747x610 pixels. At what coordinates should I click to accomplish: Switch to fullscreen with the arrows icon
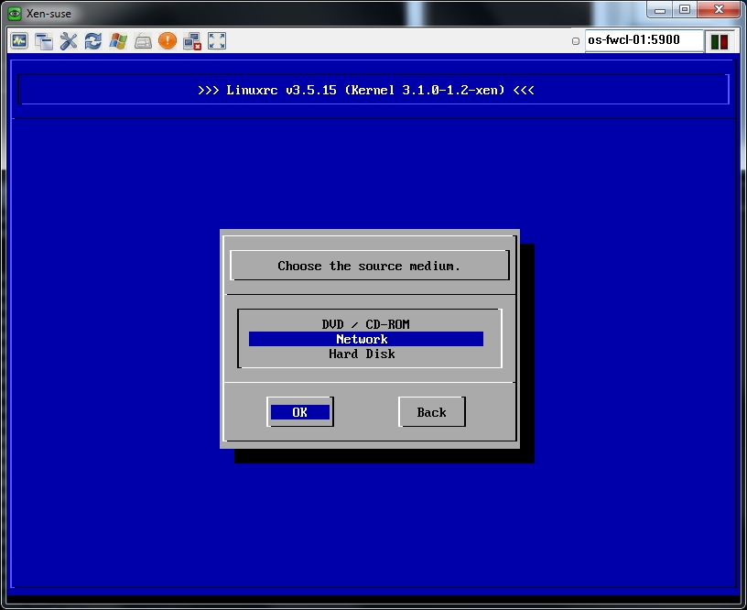click(x=217, y=41)
